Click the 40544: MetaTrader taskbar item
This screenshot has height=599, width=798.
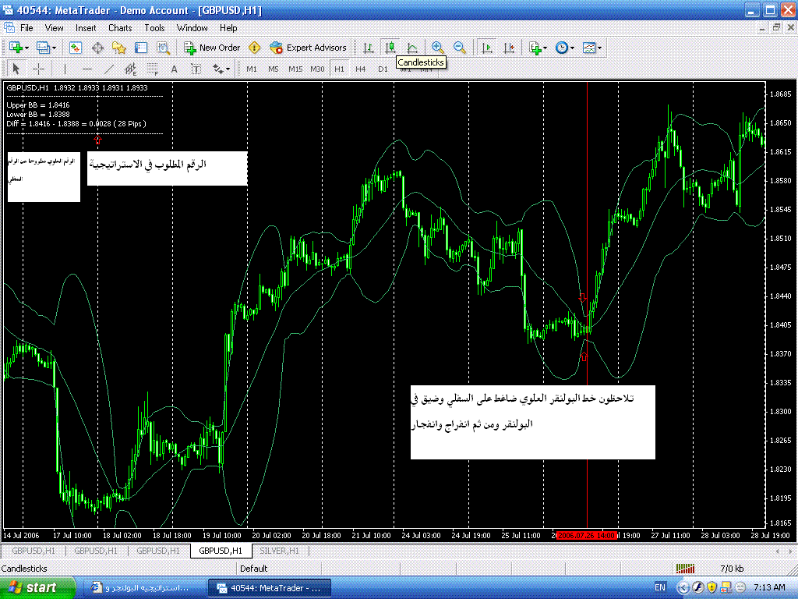tap(269, 588)
